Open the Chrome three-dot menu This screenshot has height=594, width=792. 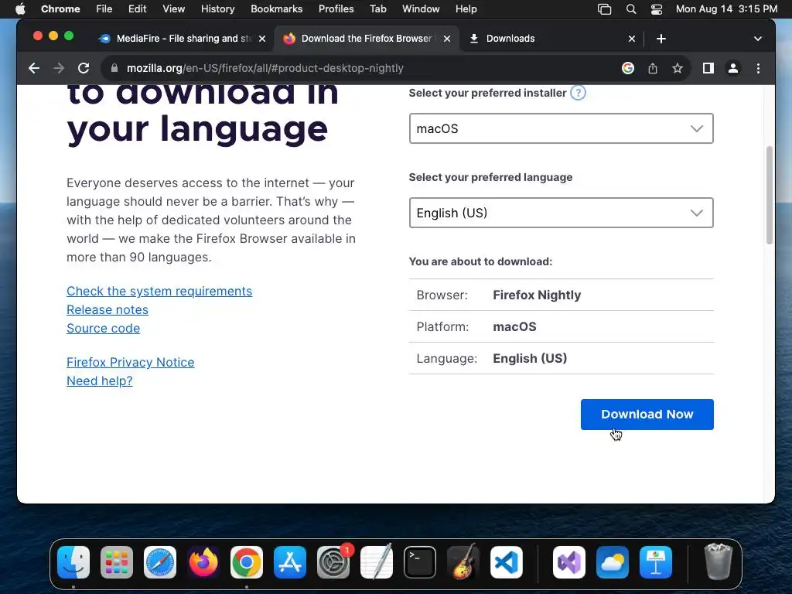[758, 68]
